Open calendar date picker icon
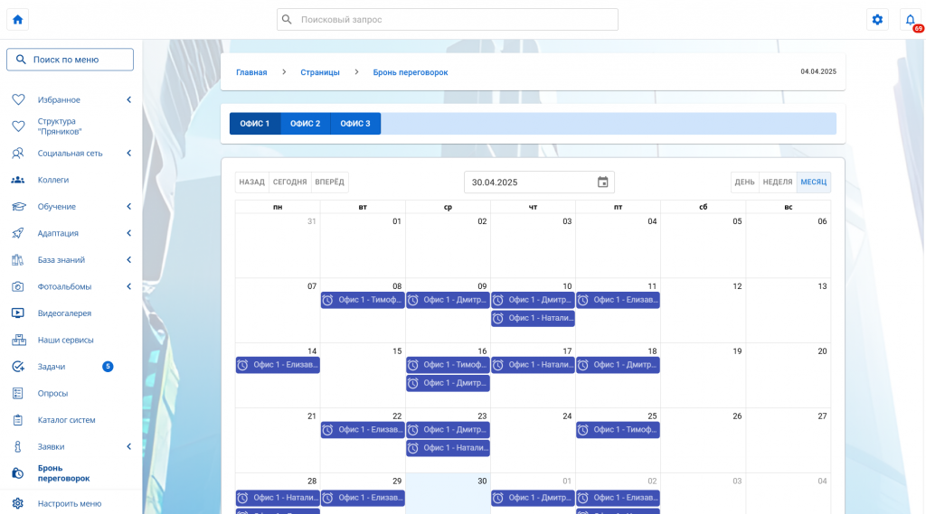926x514 pixels. pos(602,182)
